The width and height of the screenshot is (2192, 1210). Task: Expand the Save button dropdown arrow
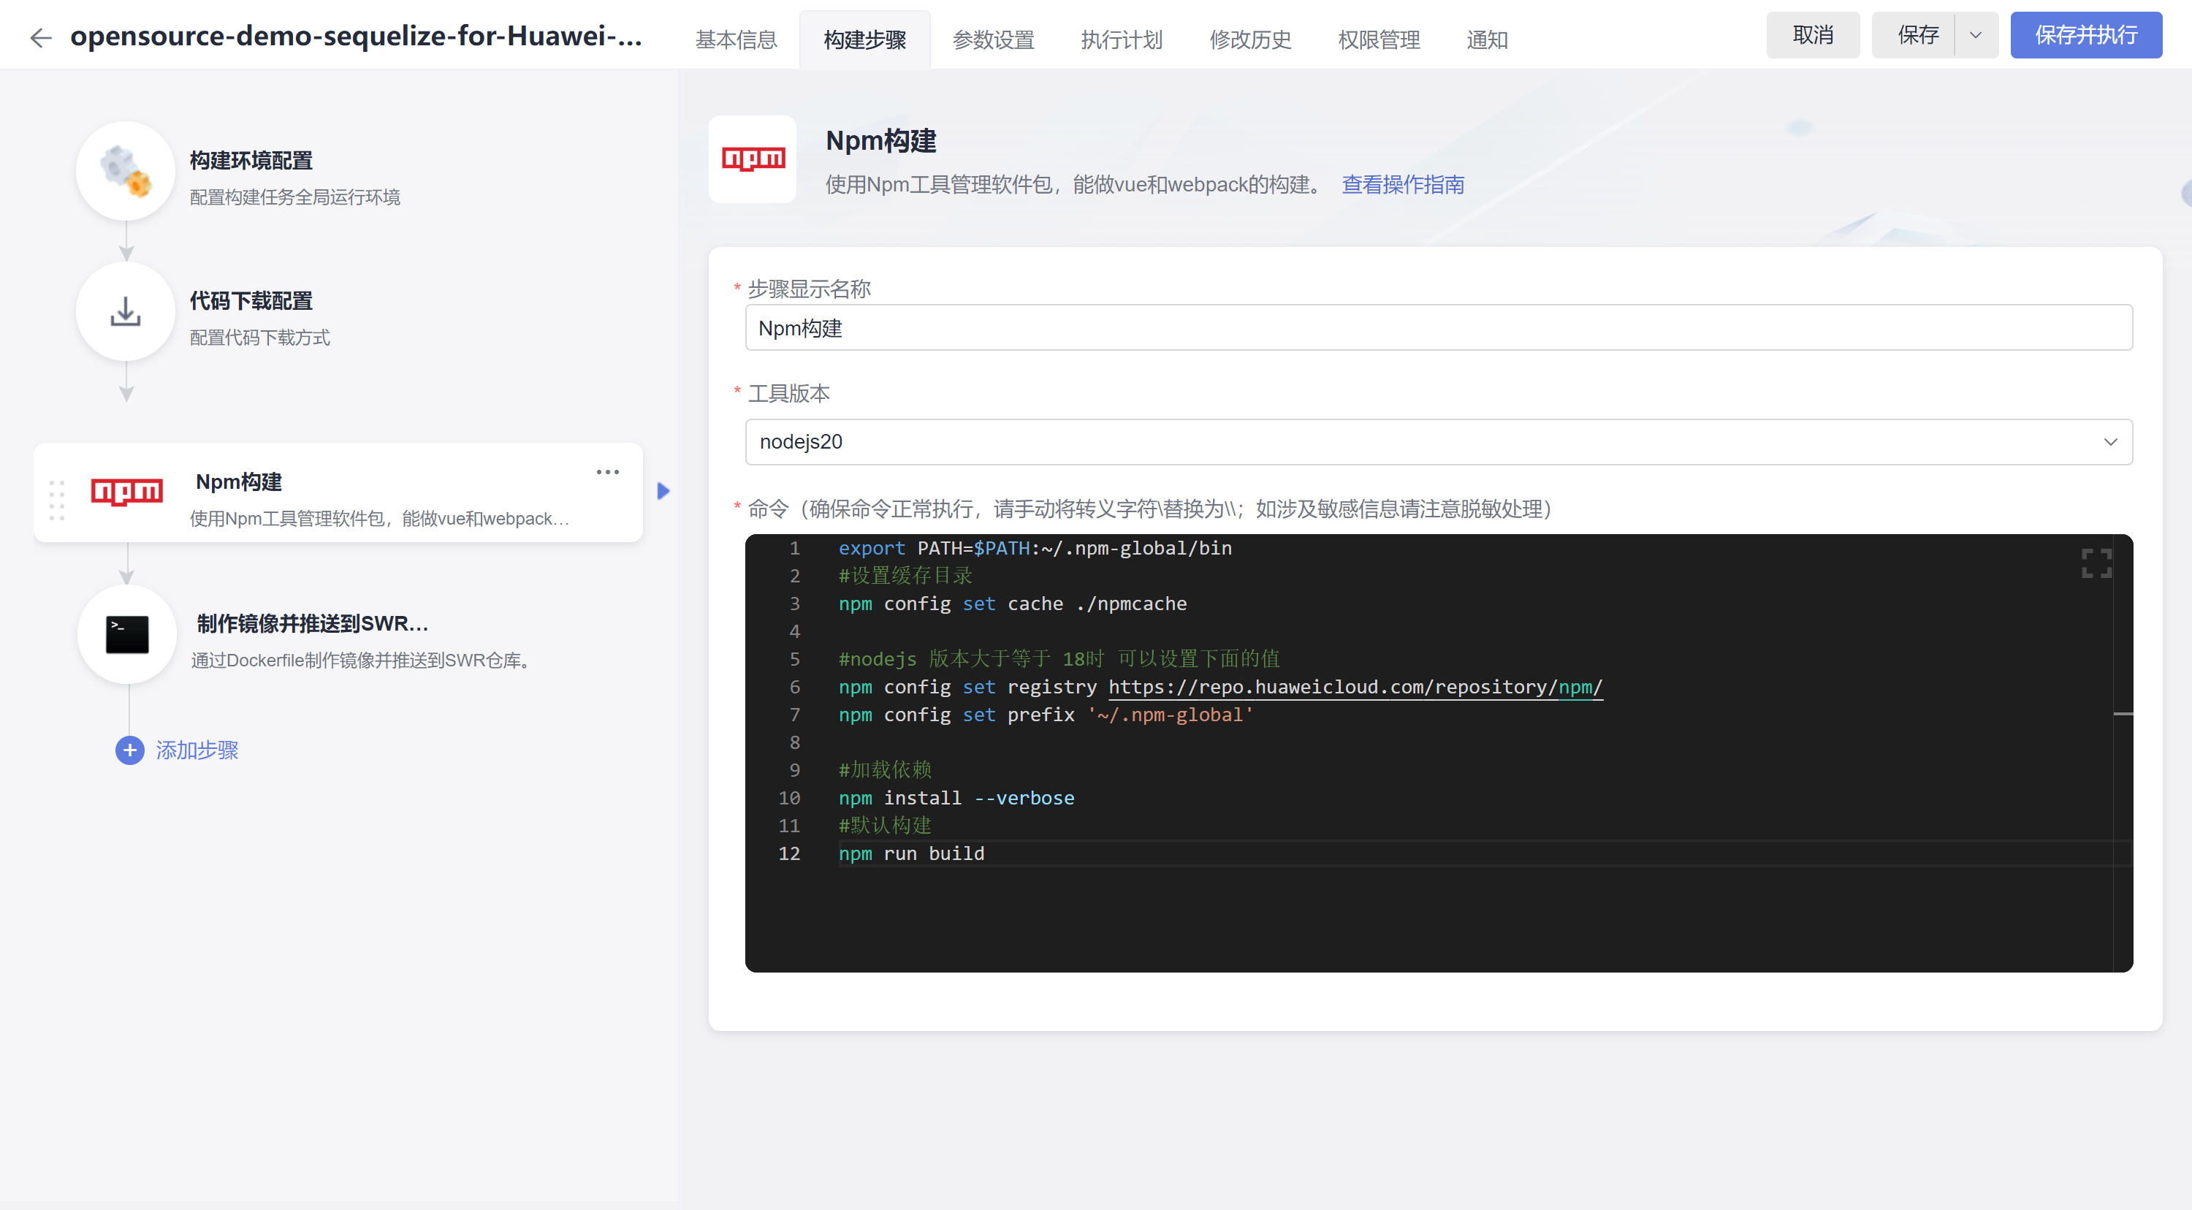1976,36
